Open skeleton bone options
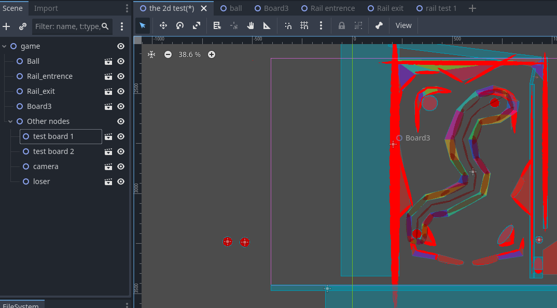The height and width of the screenshot is (308, 557). click(379, 25)
